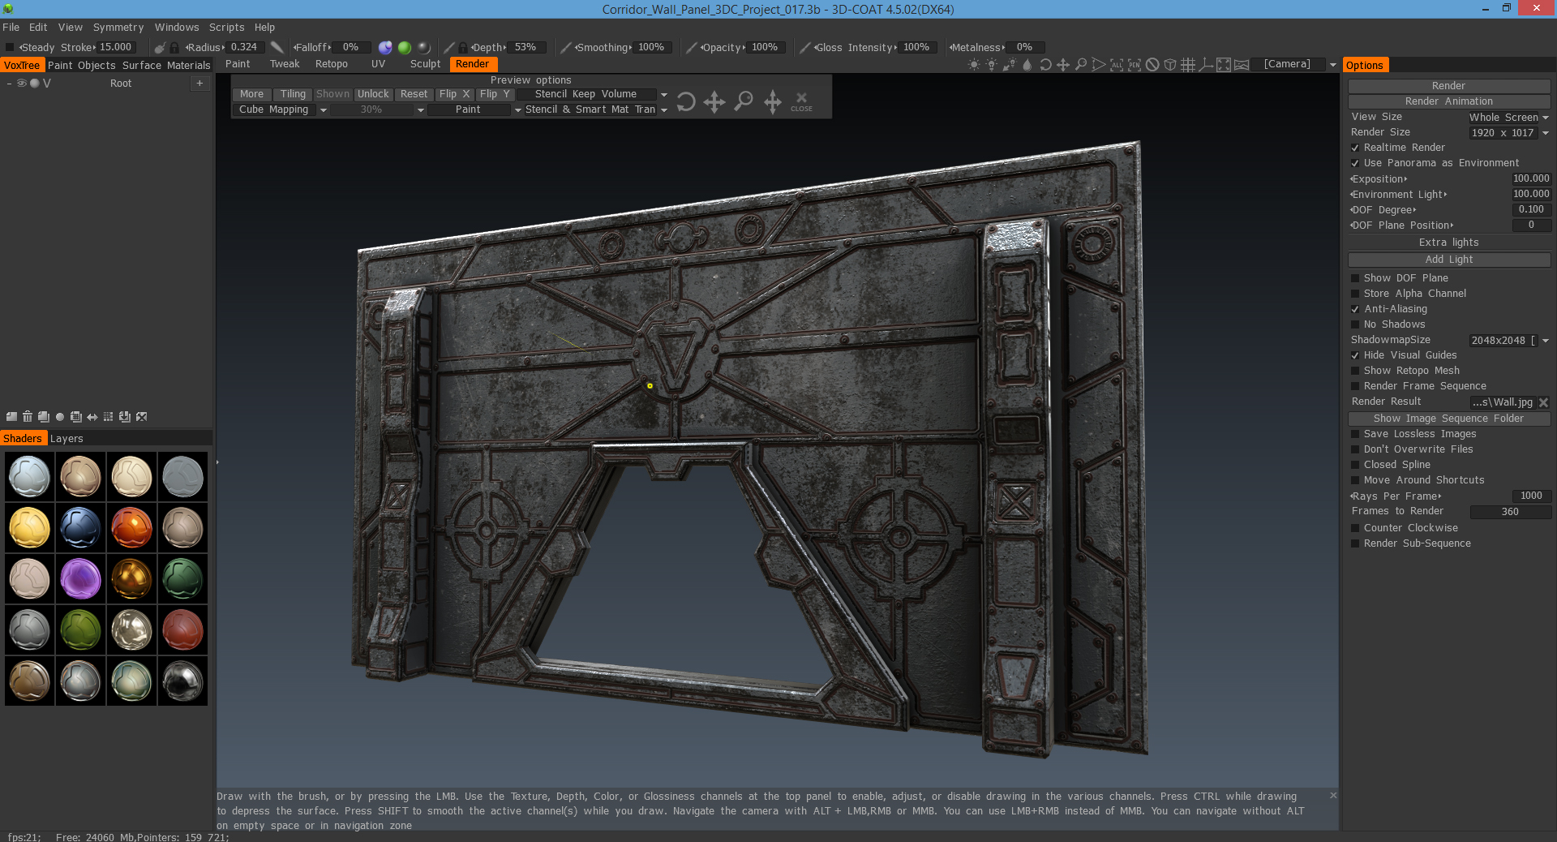Select the orange shader sphere
The image size is (1557, 842).
point(131,528)
